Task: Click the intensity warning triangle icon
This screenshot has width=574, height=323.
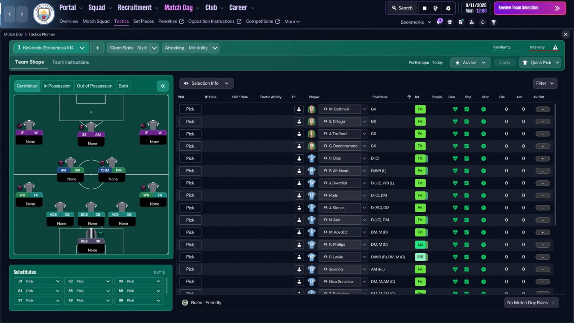Action: pos(555,48)
